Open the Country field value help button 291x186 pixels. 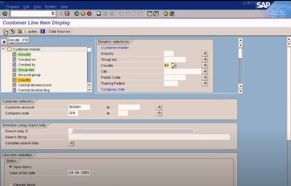pos(174,65)
